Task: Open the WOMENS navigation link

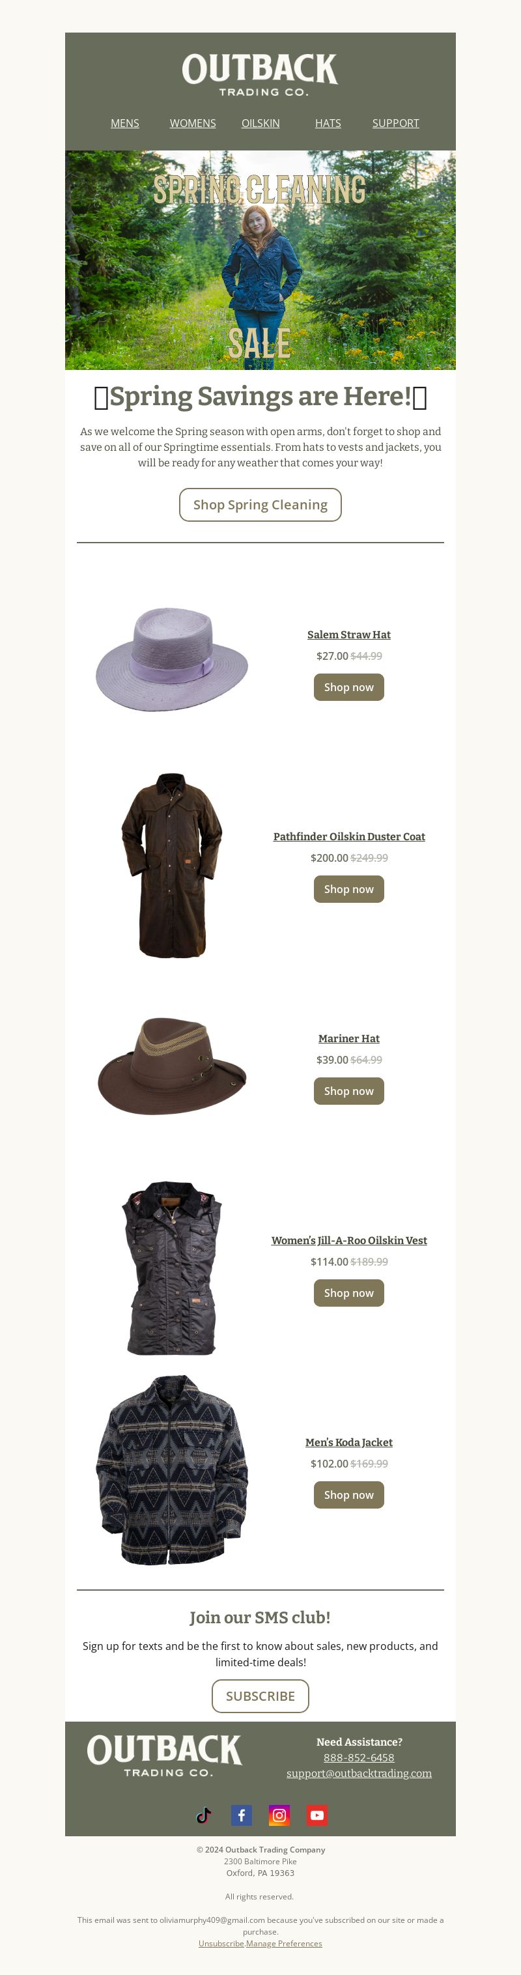Action: pos(193,124)
